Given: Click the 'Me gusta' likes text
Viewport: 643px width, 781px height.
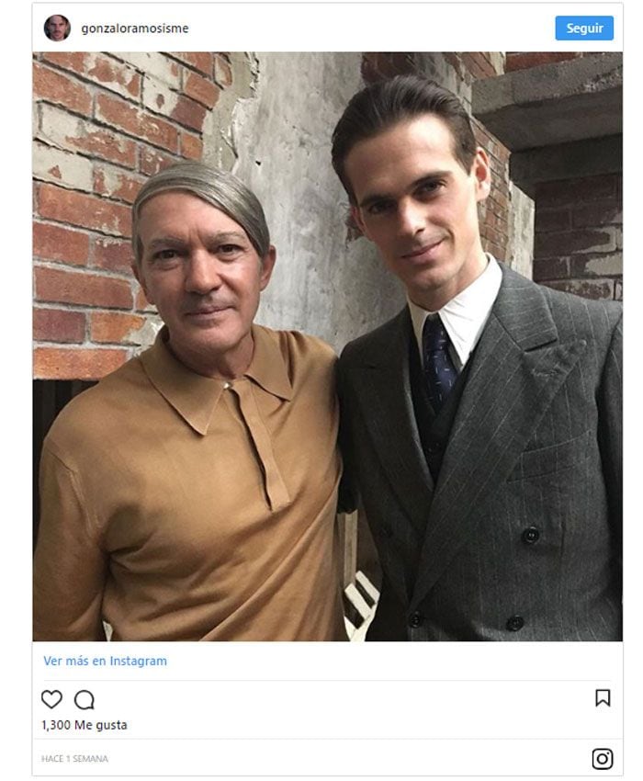Looking at the screenshot, I should click(101, 725).
